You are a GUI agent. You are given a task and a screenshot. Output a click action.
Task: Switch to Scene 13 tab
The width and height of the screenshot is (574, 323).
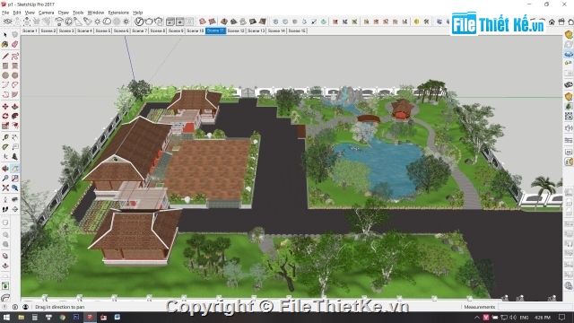(256, 31)
